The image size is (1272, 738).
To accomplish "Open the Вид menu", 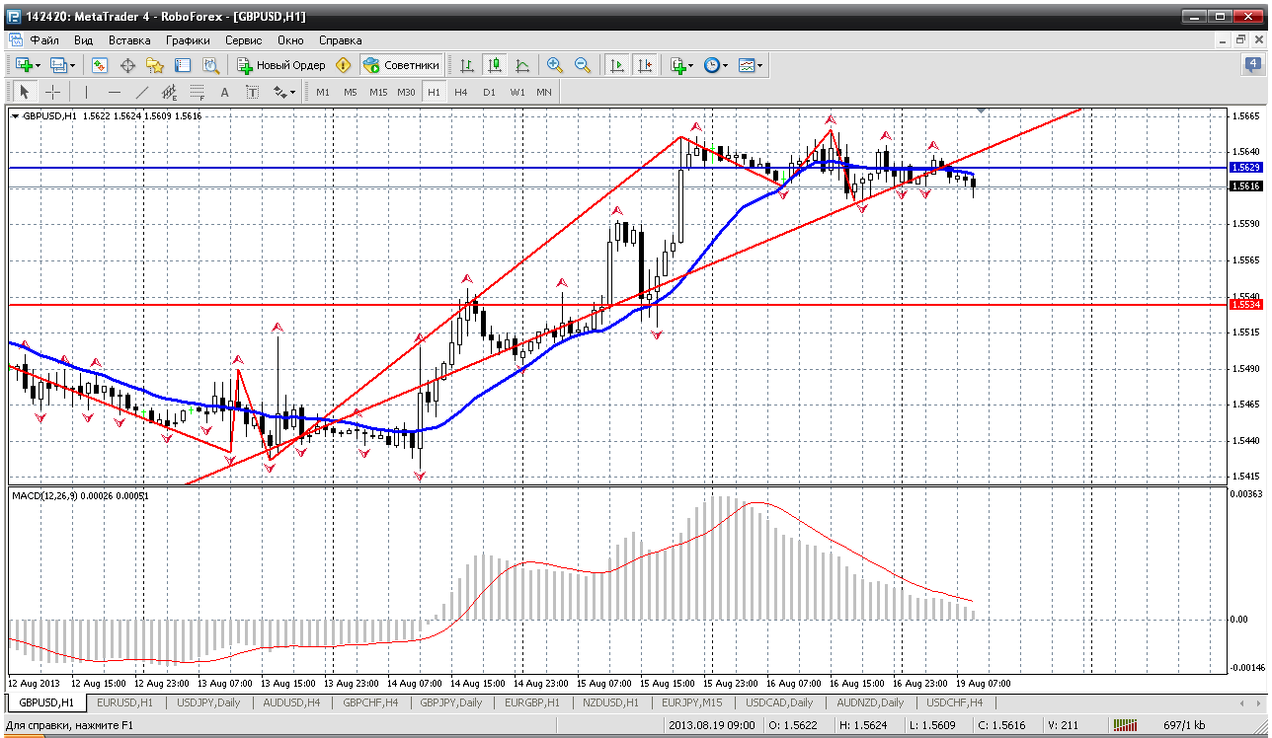I will tap(84, 40).
